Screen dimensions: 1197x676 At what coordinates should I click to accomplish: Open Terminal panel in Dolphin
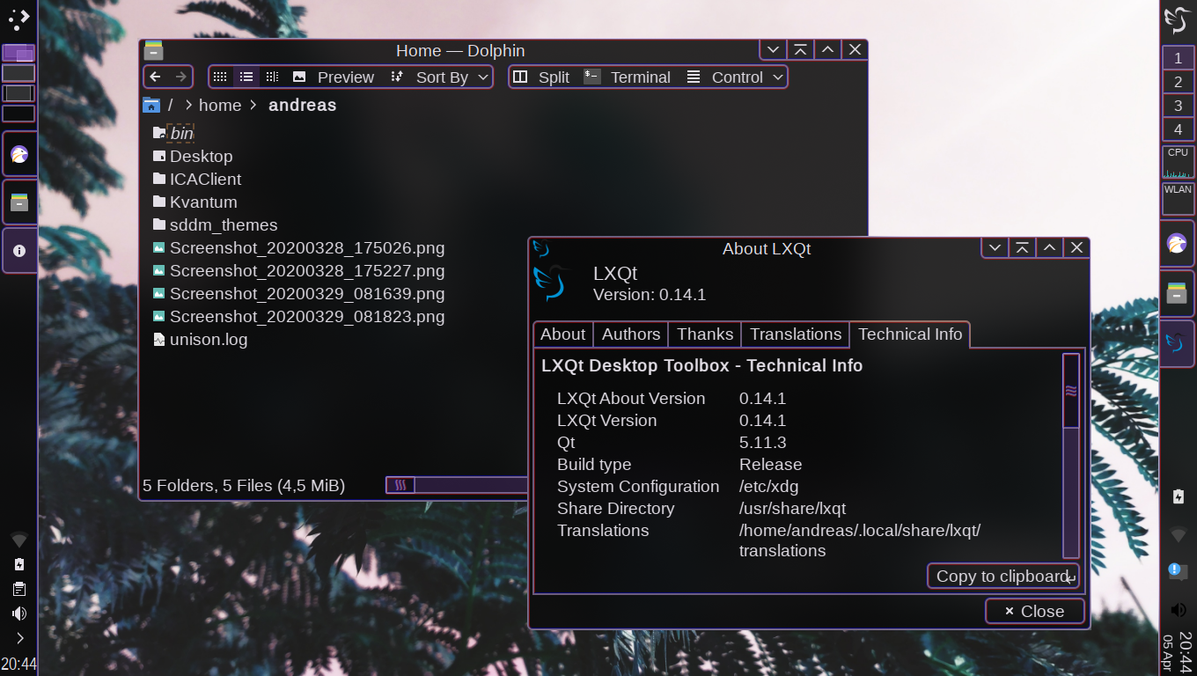pyautogui.click(x=628, y=77)
